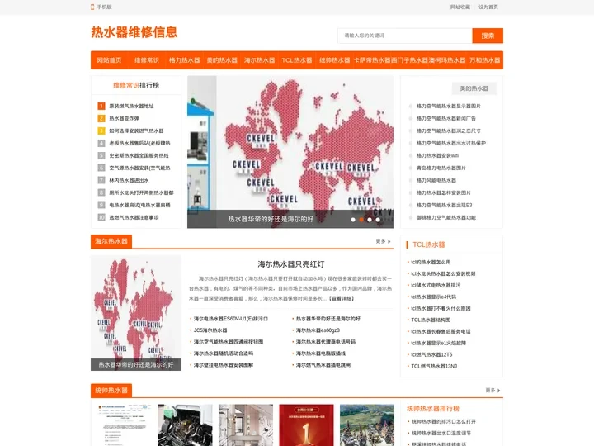Viewport: 594px width, 446px height.
Task: Open the article 林内热水器进出水
Action: click(x=130, y=180)
